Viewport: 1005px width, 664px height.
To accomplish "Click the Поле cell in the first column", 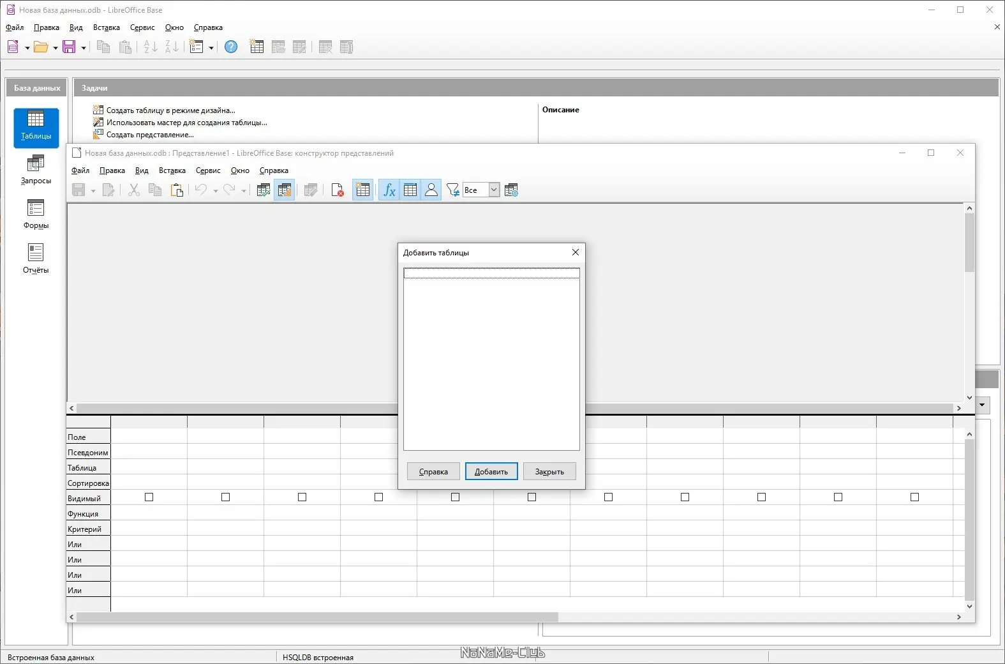I will pyautogui.click(x=149, y=437).
